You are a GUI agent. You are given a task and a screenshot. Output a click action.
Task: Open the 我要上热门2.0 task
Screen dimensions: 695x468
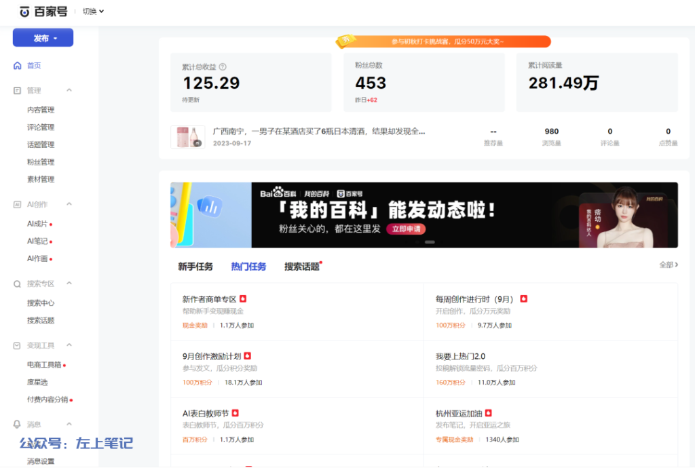click(x=461, y=356)
